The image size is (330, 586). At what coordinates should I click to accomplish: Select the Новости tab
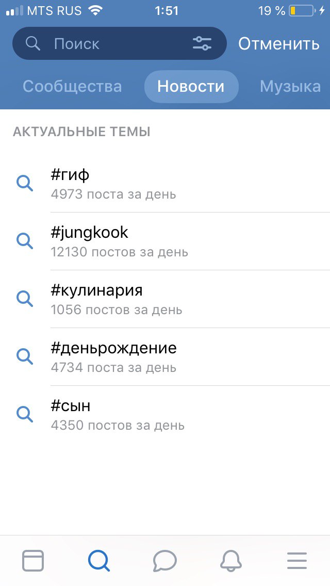[191, 86]
